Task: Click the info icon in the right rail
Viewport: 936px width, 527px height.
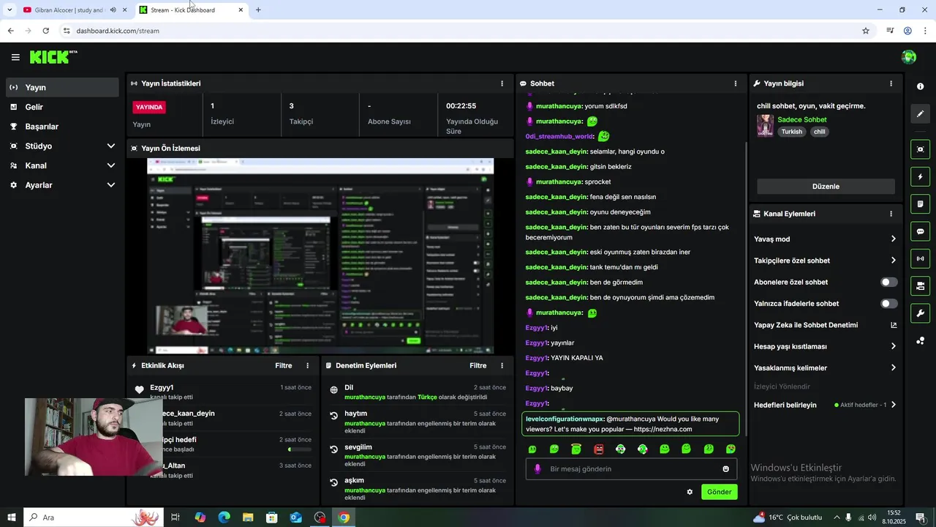Action: coord(920,86)
